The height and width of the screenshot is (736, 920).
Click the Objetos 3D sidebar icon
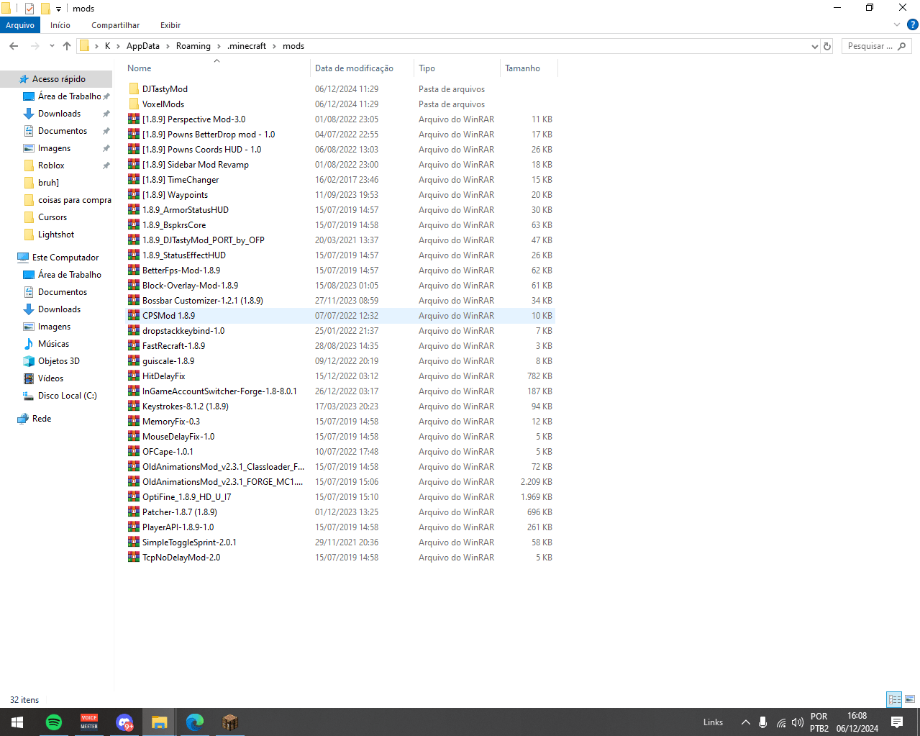[x=29, y=361]
